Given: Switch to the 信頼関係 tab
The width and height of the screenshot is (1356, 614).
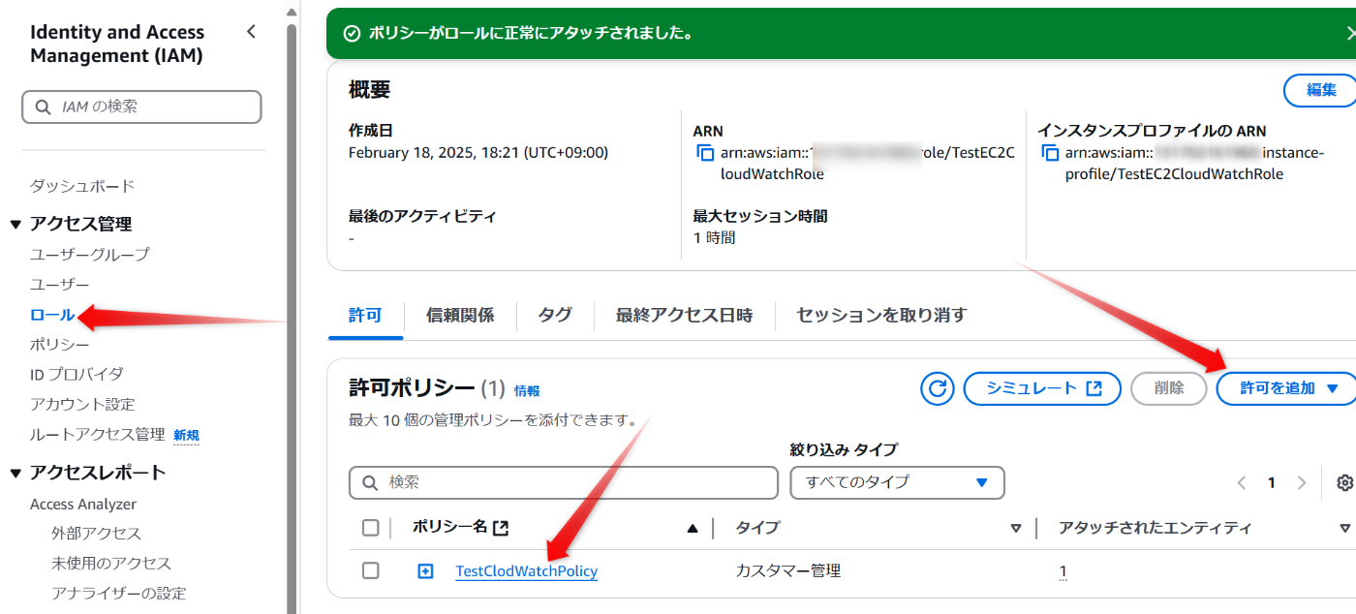Looking at the screenshot, I should tap(460, 315).
